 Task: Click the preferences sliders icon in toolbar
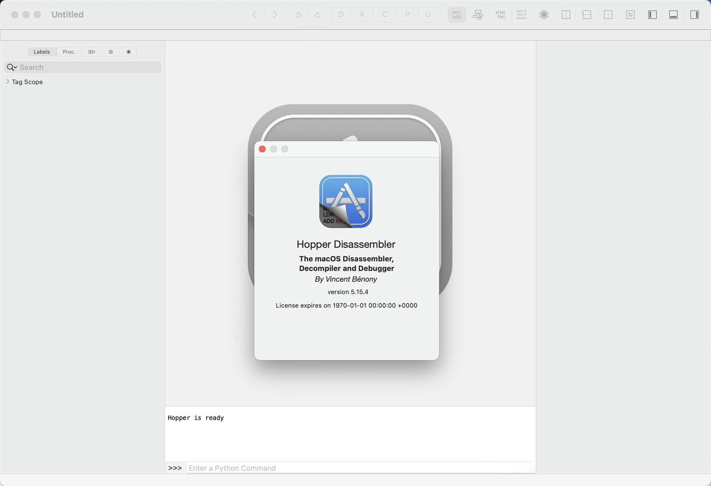click(x=630, y=15)
